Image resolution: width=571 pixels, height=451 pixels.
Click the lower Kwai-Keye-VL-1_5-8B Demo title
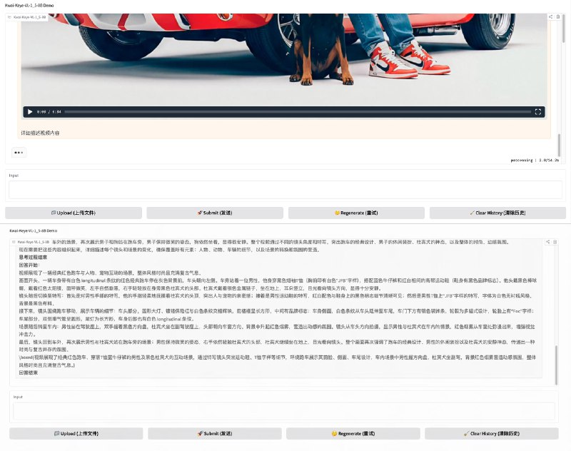tap(34, 230)
